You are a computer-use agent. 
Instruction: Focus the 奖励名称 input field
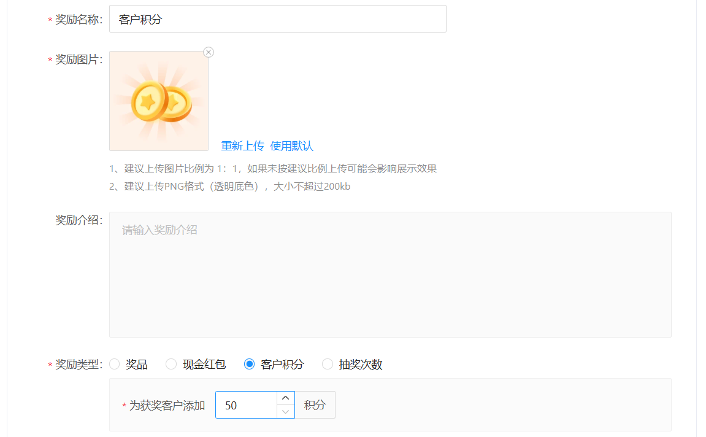click(277, 19)
